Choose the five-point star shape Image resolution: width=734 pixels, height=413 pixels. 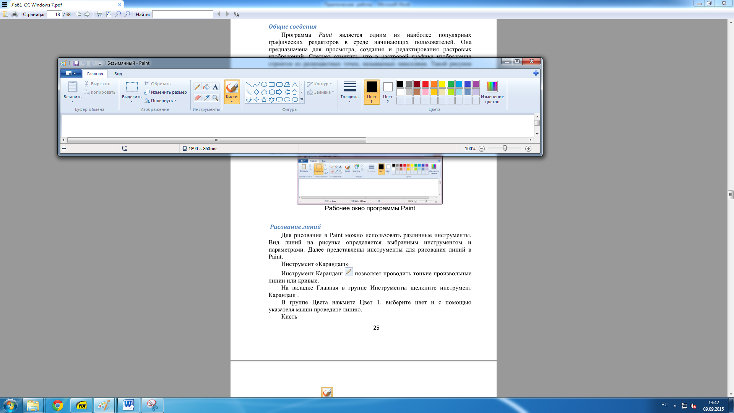[264, 100]
